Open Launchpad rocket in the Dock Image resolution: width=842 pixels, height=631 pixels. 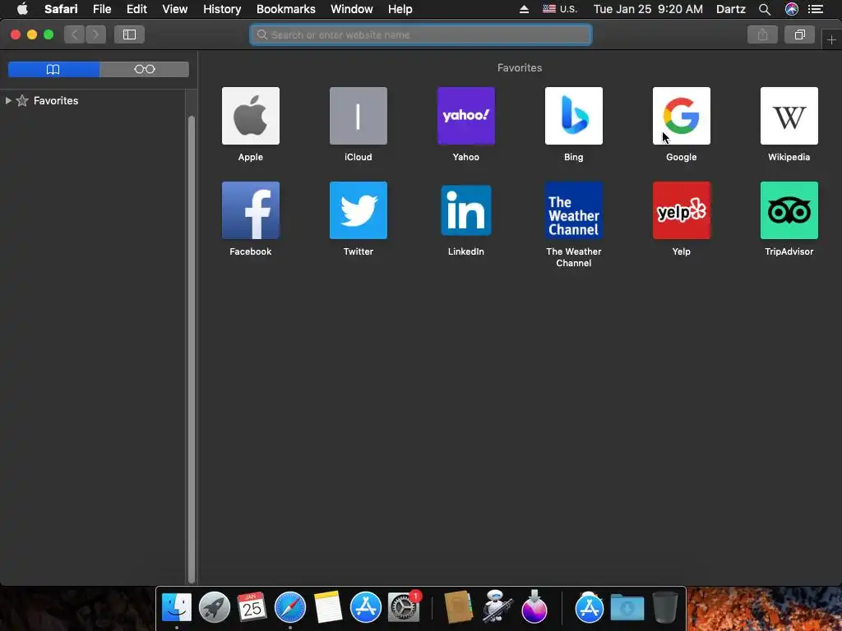(215, 607)
